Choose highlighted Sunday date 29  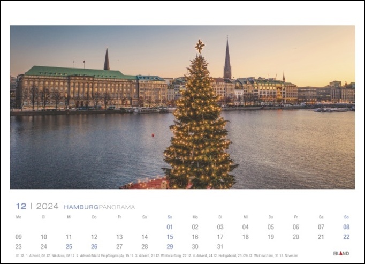coord(170,246)
